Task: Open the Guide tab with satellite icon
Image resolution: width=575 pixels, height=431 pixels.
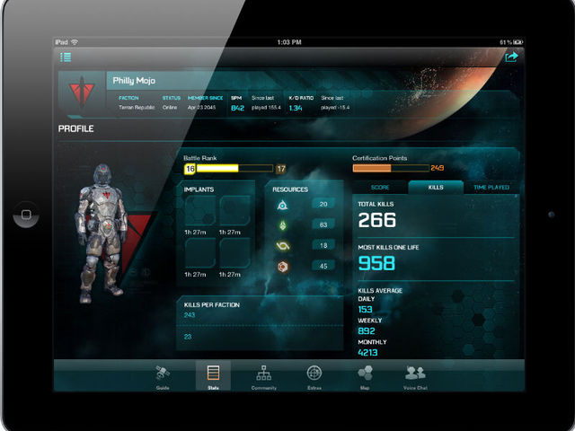Action: click(x=162, y=373)
